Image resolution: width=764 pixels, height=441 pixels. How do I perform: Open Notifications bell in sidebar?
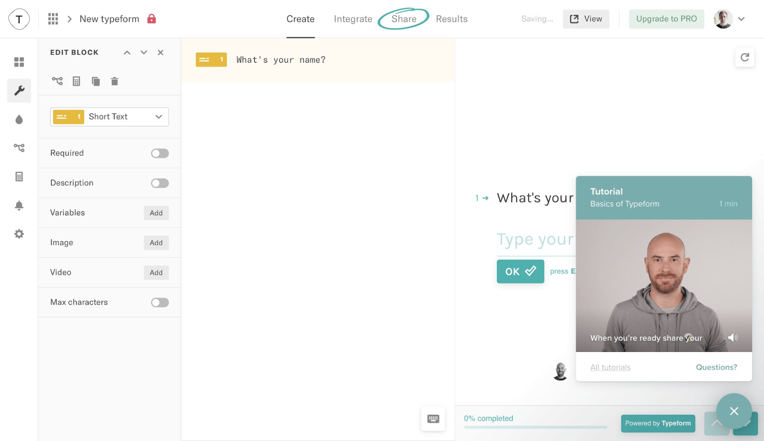click(19, 206)
